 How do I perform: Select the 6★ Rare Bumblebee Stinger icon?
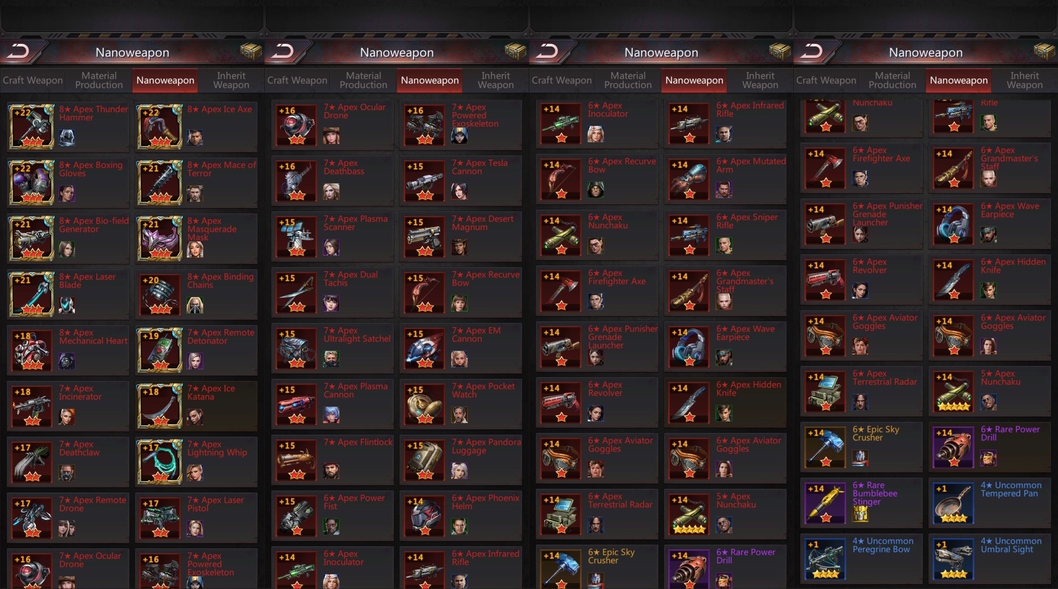(x=825, y=503)
